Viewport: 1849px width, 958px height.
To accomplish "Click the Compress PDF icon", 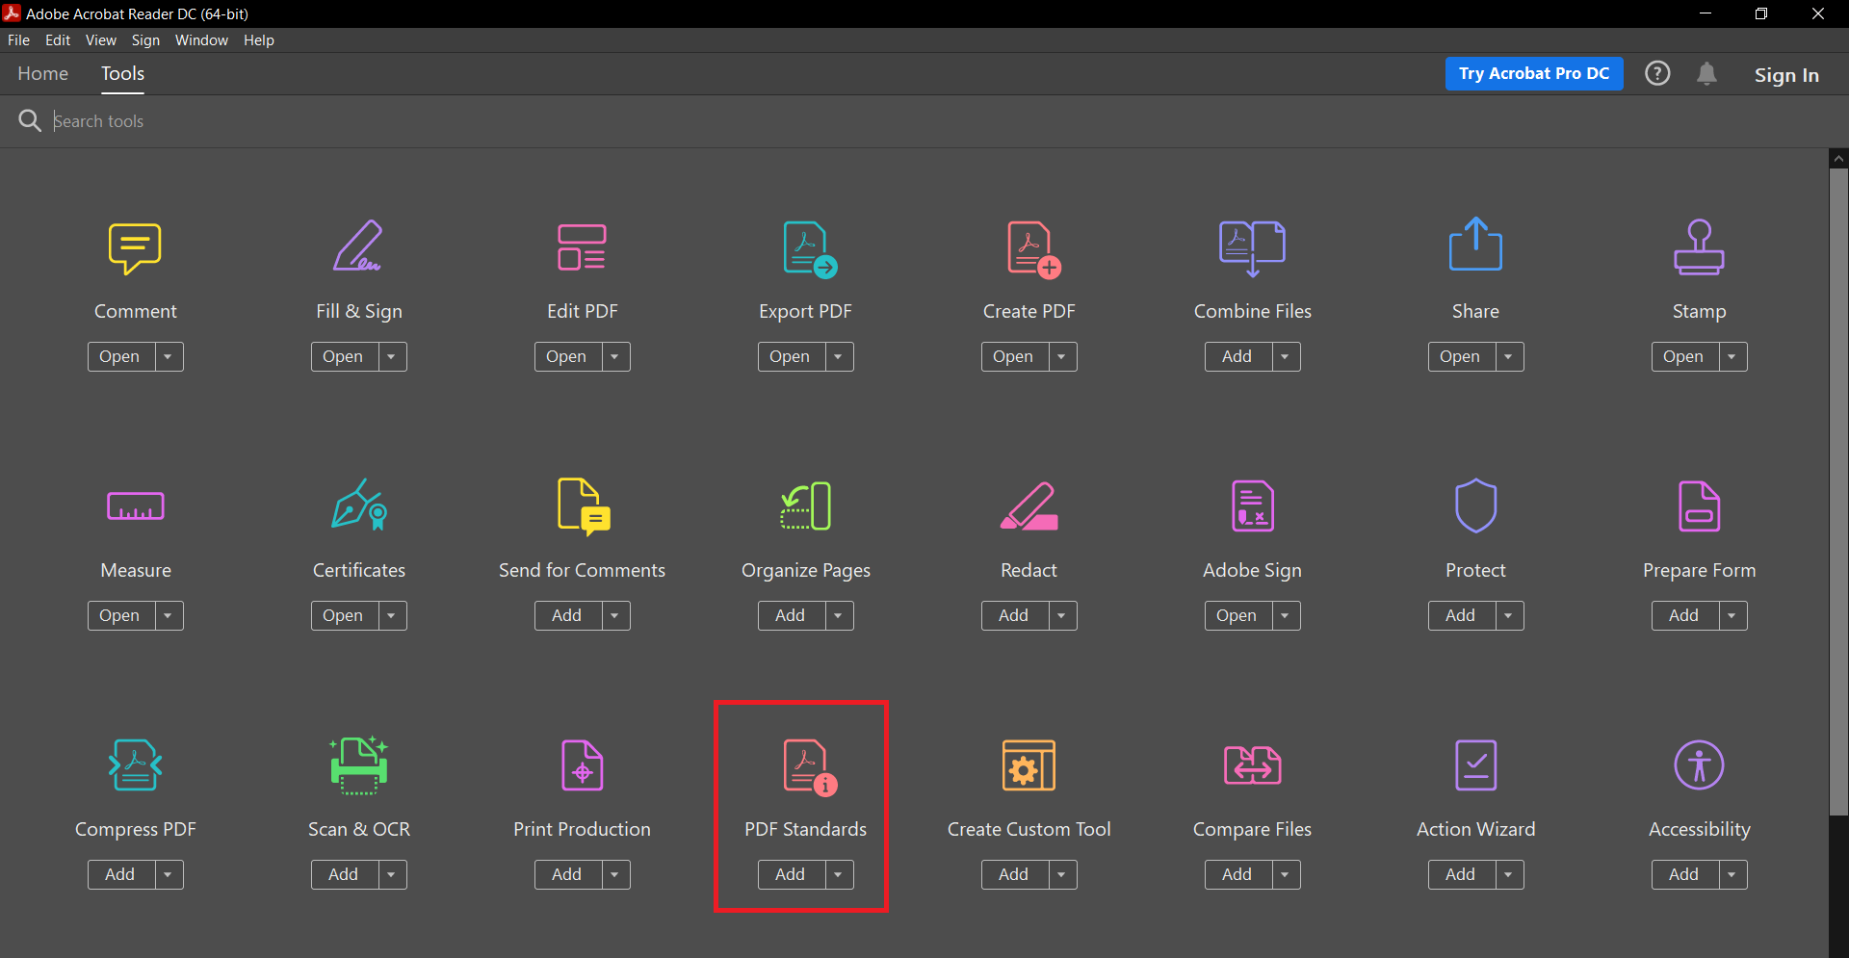I will click(135, 765).
